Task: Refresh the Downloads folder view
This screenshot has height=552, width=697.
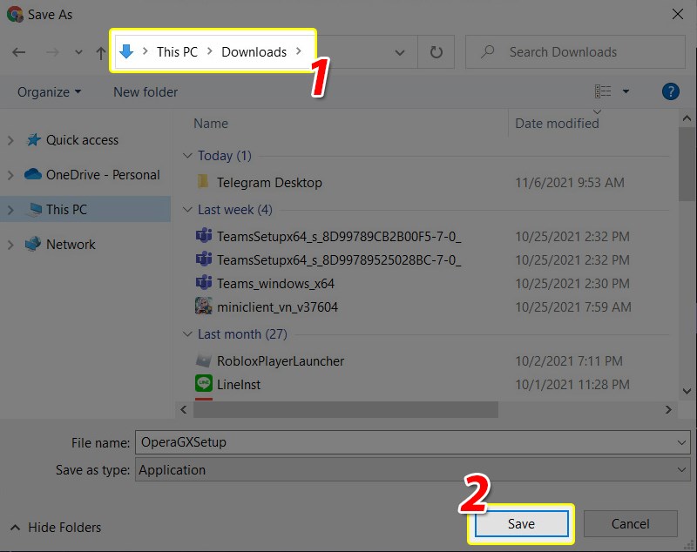Action: click(x=436, y=52)
